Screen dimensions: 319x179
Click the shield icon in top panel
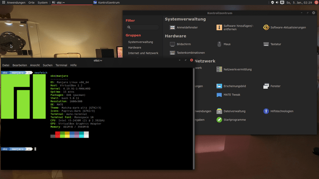point(272,2)
